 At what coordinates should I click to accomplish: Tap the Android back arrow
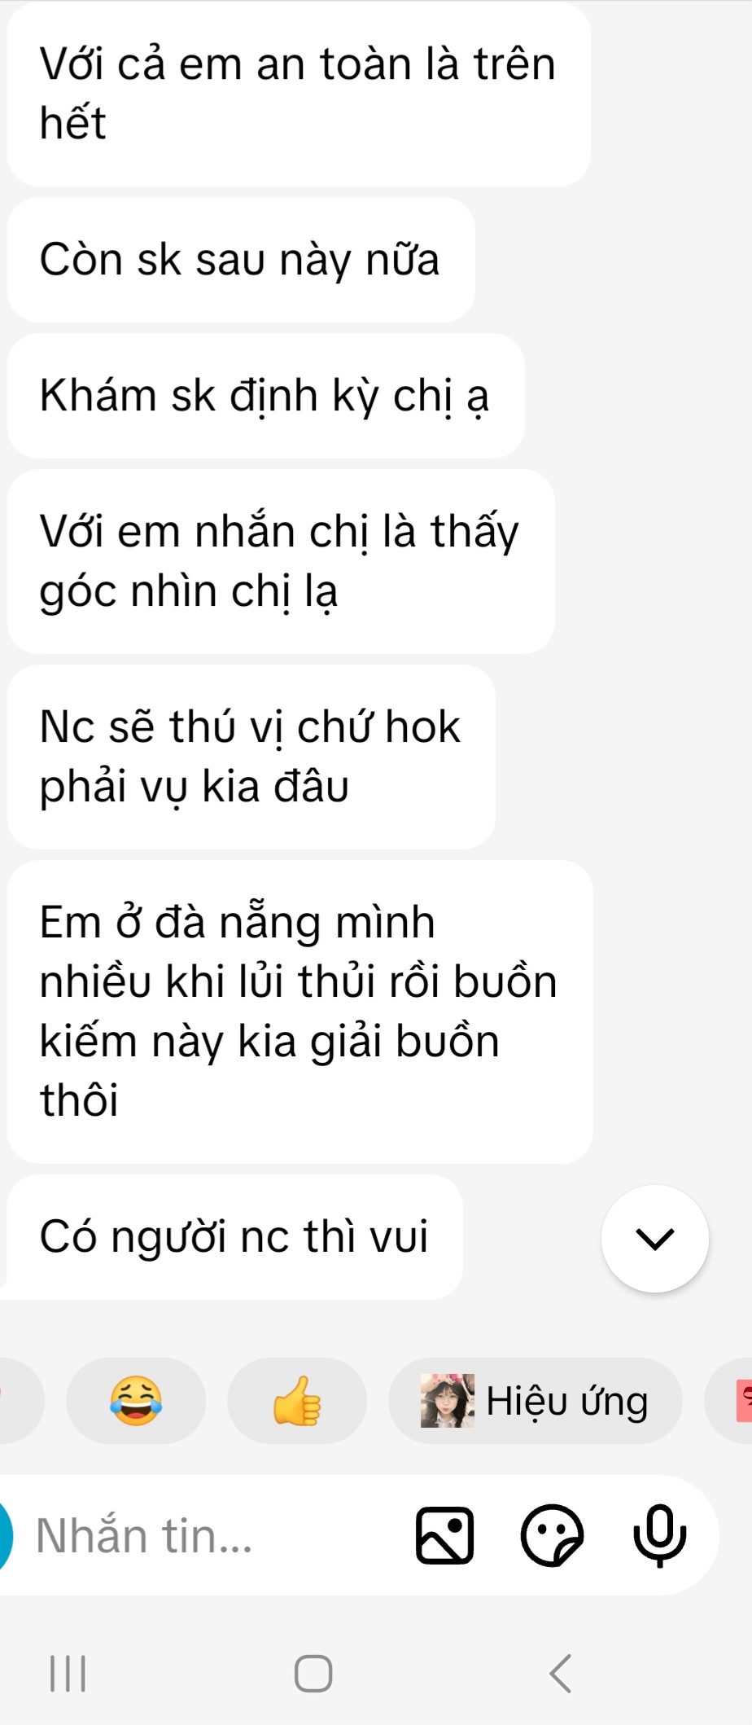pyautogui.click(x=561, y=1674)
